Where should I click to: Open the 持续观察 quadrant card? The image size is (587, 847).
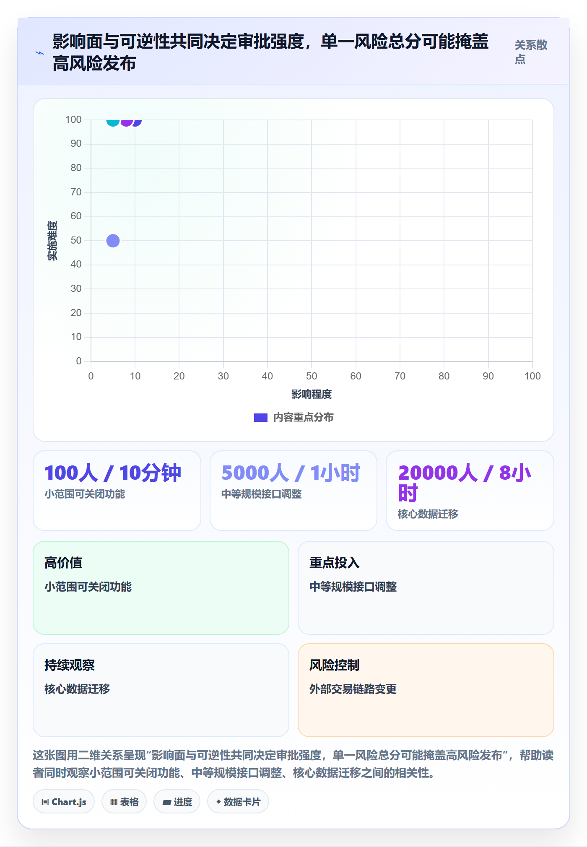pos(161,690)
